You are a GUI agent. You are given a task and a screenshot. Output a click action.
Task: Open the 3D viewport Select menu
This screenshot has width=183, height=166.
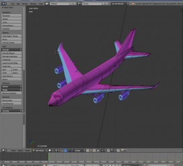tap(20, 150)
